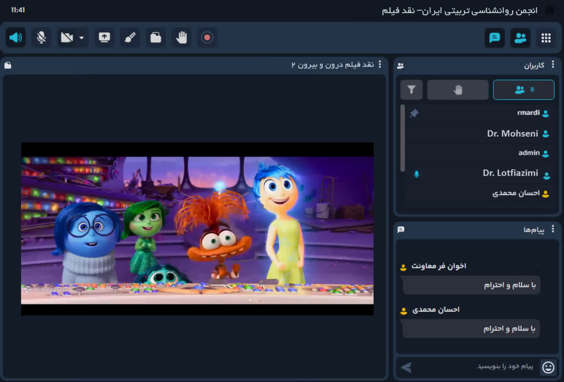Image resolution: width=564 pixels, height=382 pixels.
Task: Toggle the users panel button
Action: point(520,38)
